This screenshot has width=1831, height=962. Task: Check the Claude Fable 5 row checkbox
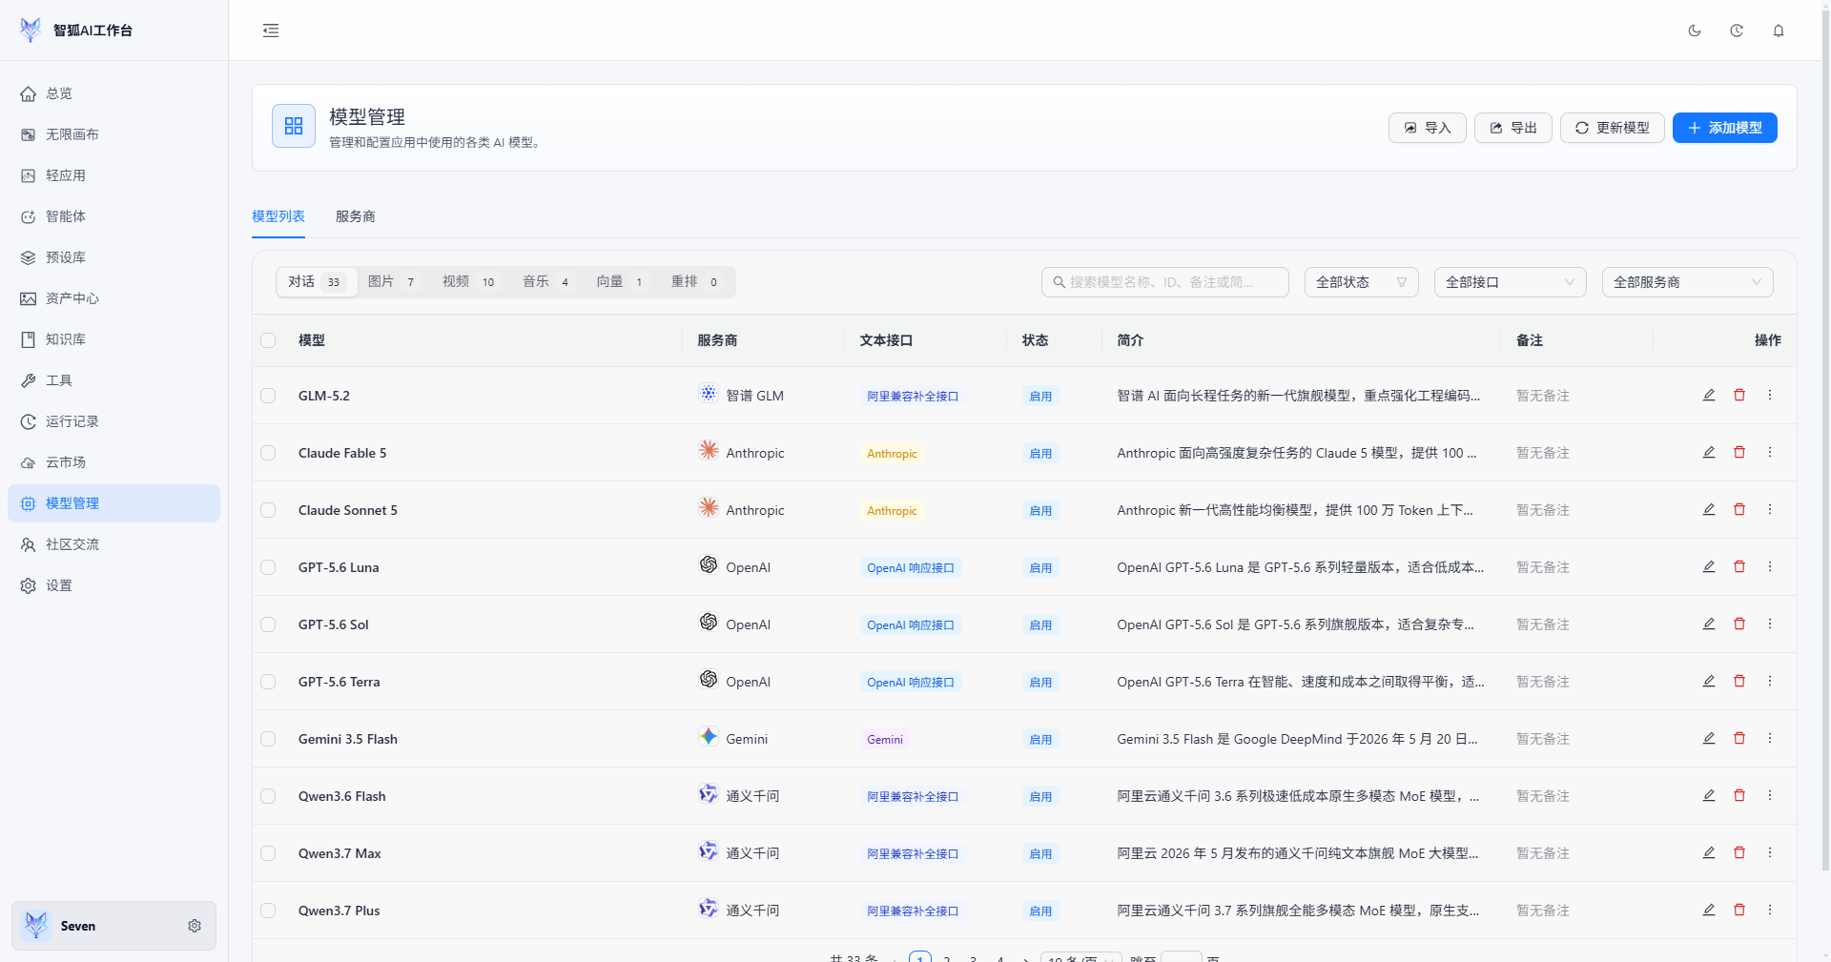(x=268, y=453)
